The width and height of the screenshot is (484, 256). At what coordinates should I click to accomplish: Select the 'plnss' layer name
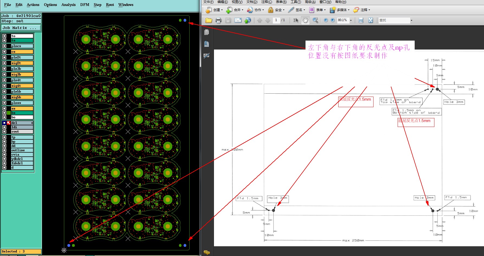22,103
